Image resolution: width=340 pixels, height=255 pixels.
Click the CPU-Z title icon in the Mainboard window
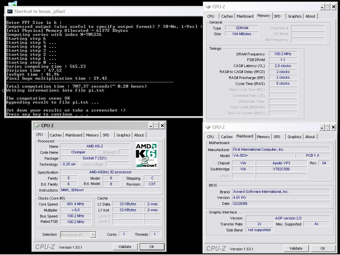click(208, 127)
